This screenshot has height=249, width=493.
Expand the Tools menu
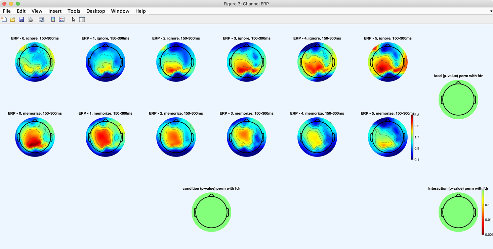coord(74,11)
